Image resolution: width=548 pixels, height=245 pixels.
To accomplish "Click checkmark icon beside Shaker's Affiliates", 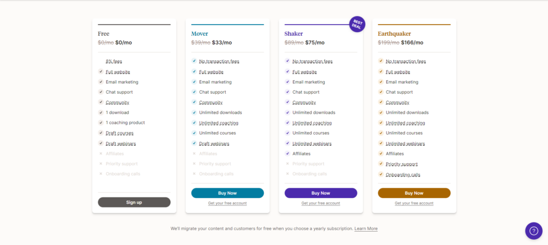I will pos(287,154).
